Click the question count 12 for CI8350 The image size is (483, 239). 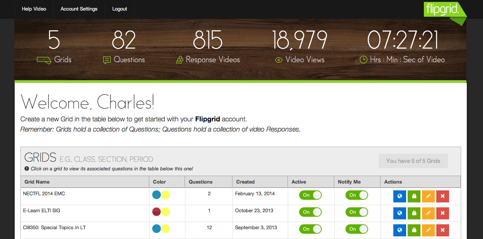[209, 228]
